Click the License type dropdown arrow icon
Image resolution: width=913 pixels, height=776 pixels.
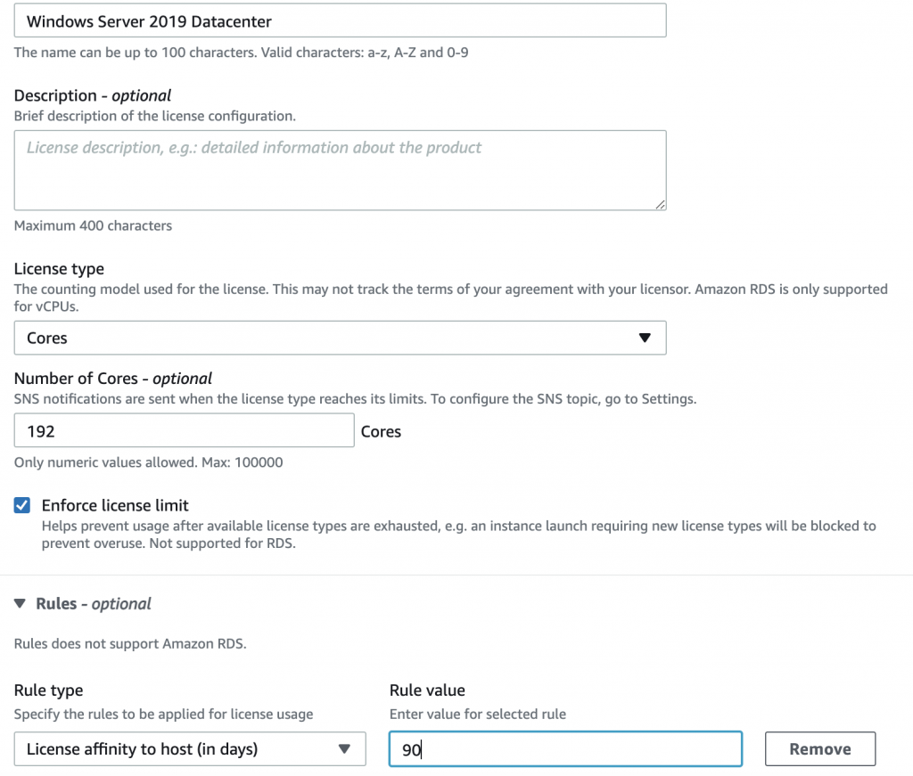coord(645,338)
